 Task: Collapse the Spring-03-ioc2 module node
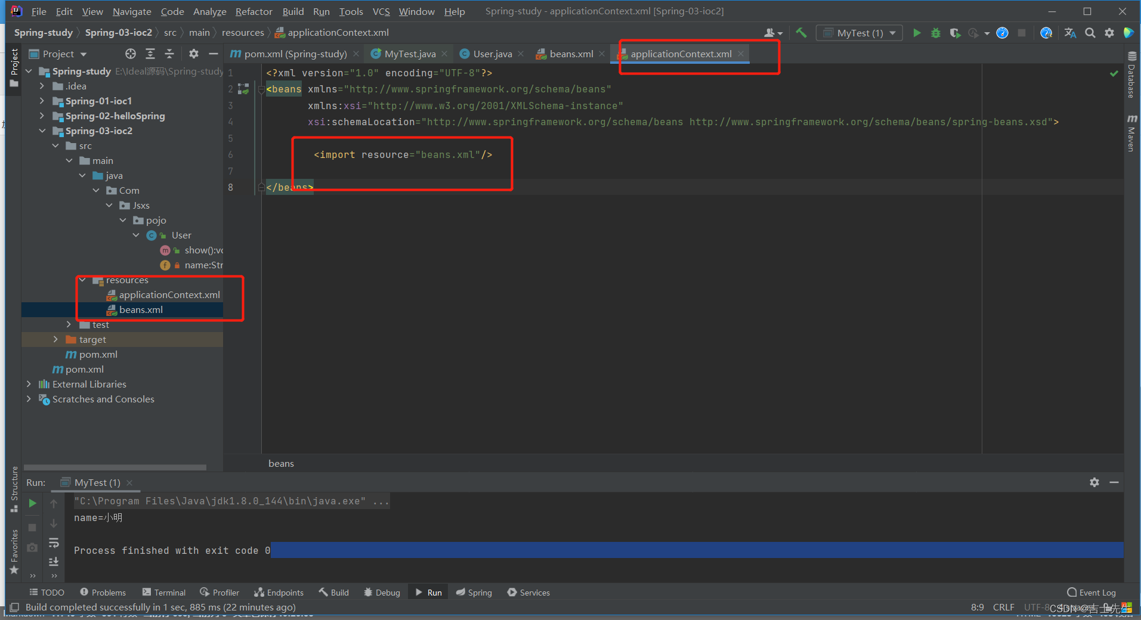[x=42, y=131]
